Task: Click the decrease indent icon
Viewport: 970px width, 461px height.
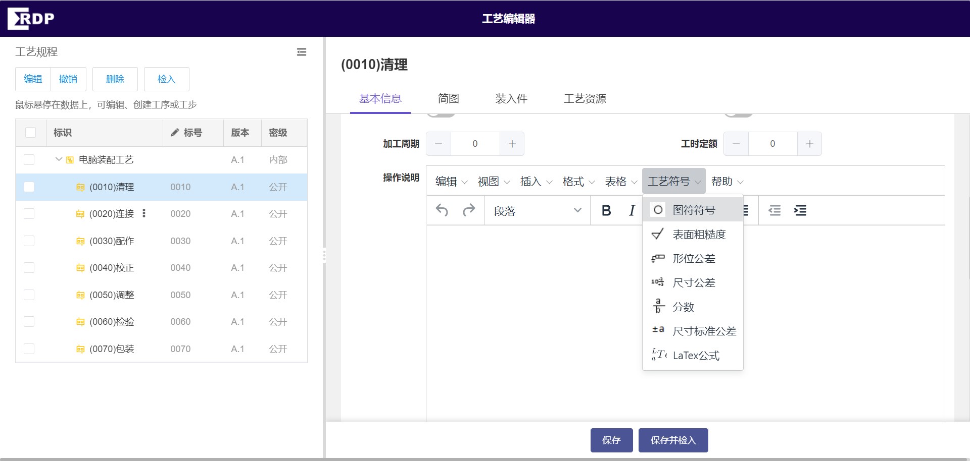Action: (x=775, y=210)
